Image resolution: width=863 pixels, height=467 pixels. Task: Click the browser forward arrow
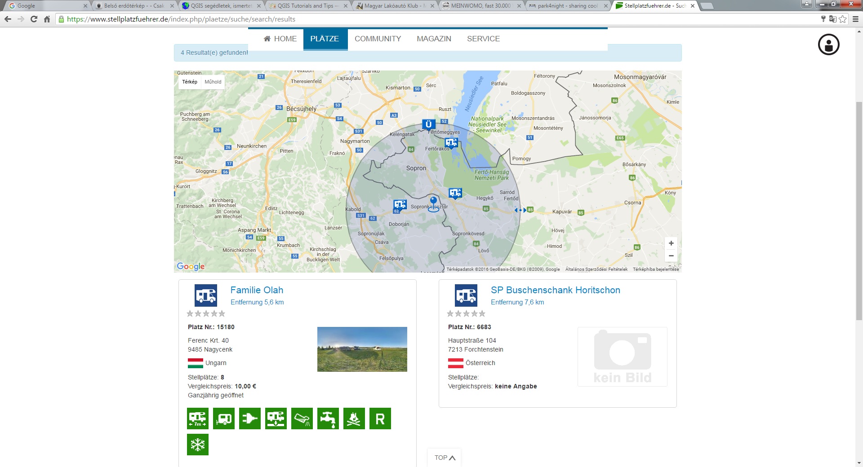coord(21,19)
